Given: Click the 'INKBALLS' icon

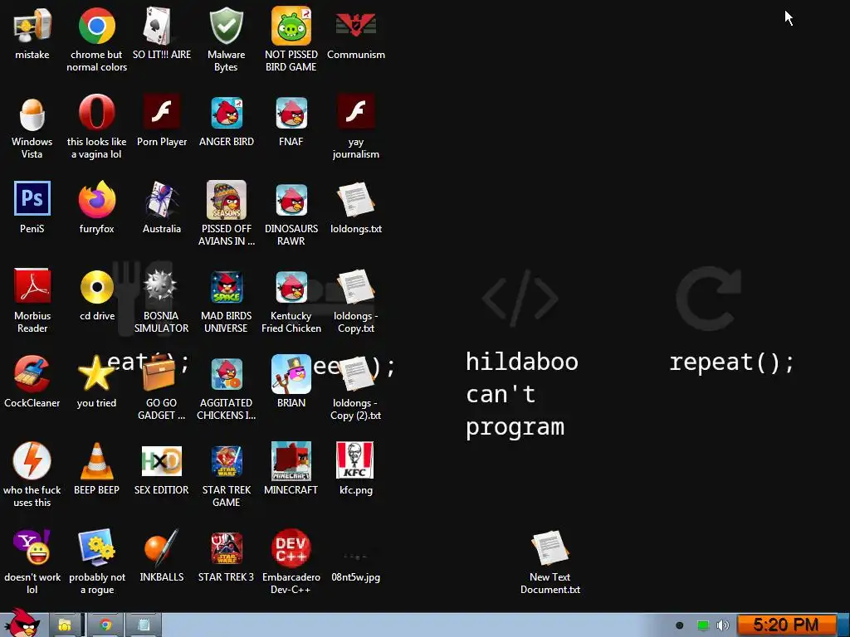Looking at the screenshot, I should point(162,547).
